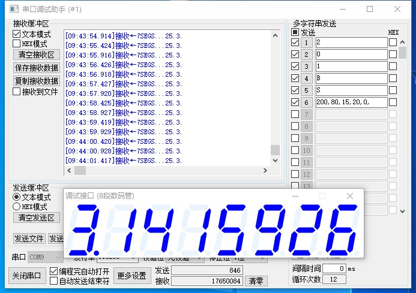Maximize the 串口调试助手 window
This screenshot has width=416, height=293.
click(370, 9)
